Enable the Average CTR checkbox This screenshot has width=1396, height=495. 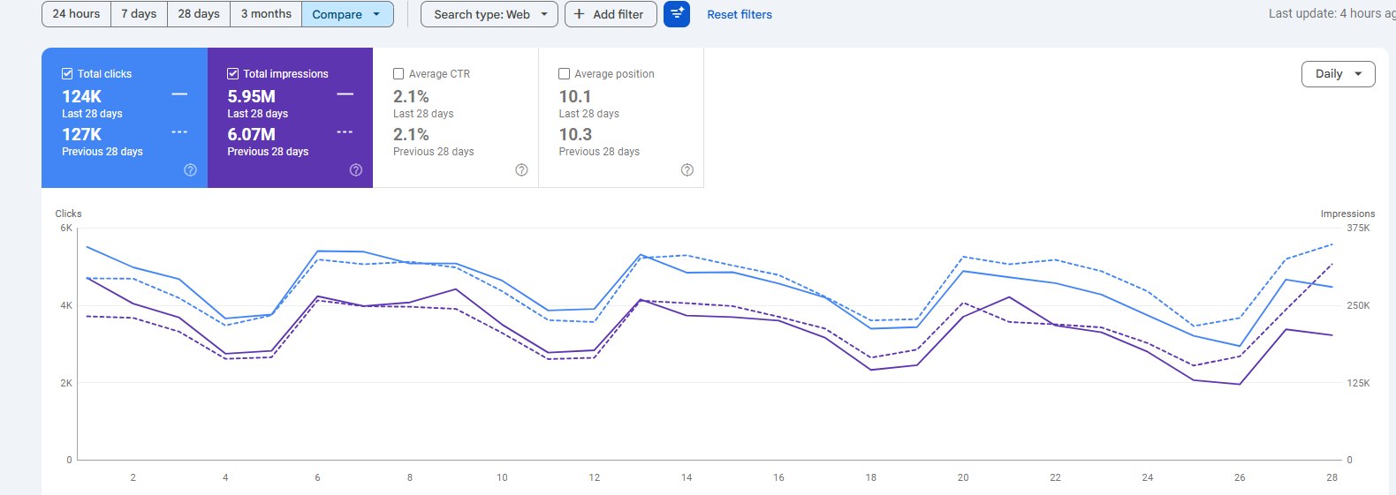tap(398, 74)
